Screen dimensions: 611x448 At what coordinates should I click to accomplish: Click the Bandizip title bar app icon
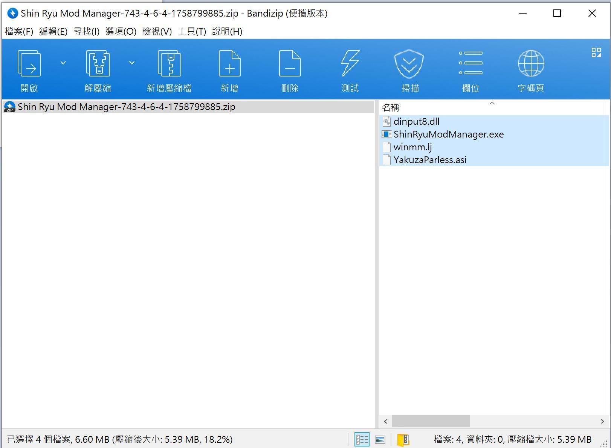click(x=12, y=13)
